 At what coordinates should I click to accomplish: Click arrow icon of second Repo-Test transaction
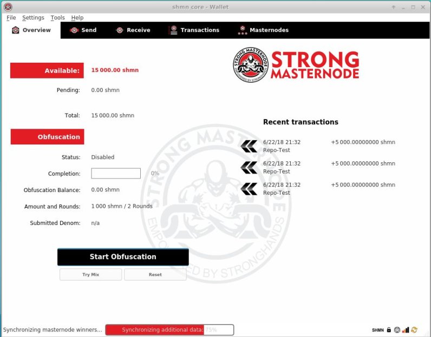(249, 168)
